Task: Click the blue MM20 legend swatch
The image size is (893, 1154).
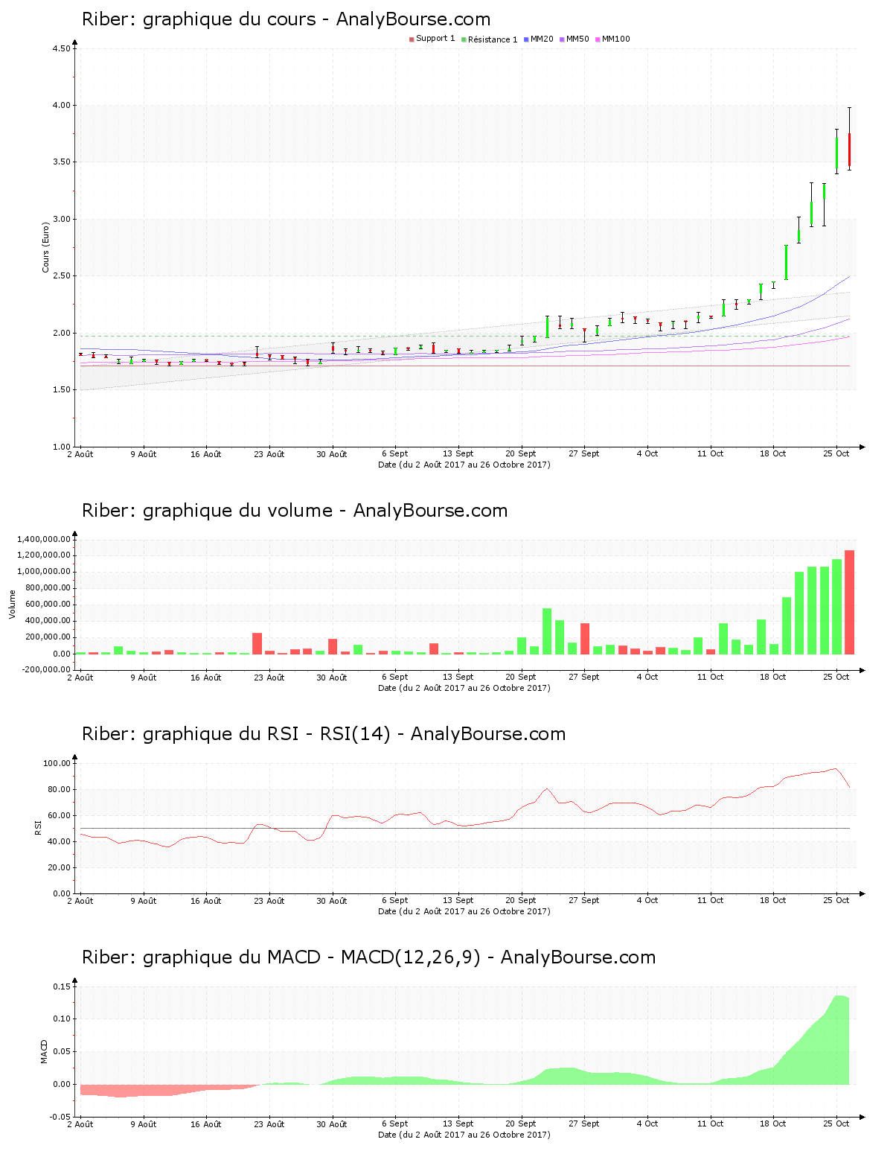Action: click(x=526, y=39)
